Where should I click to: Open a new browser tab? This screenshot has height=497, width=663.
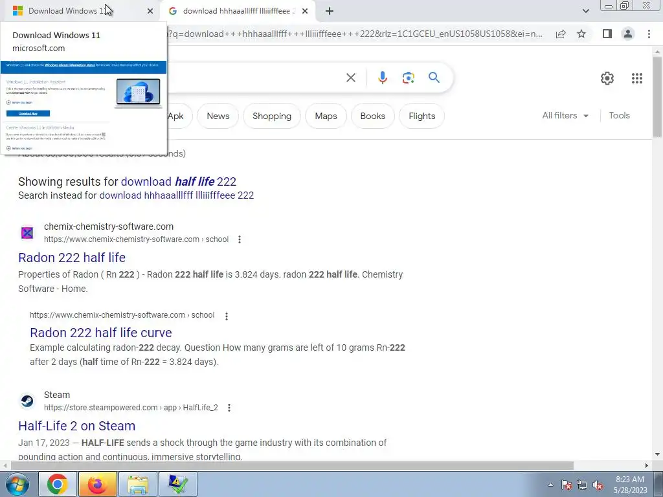[330, 11]
